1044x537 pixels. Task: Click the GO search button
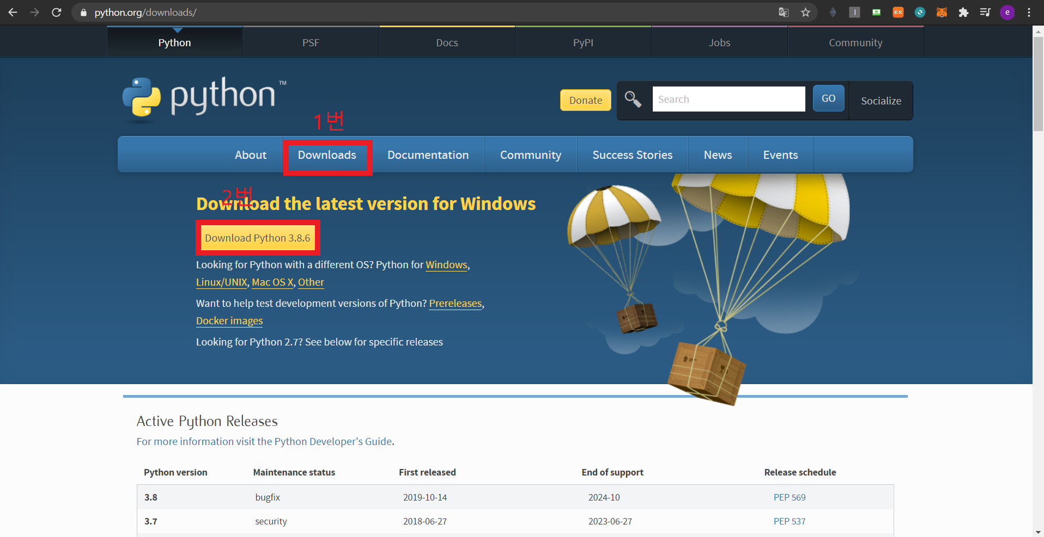(828, 98)
